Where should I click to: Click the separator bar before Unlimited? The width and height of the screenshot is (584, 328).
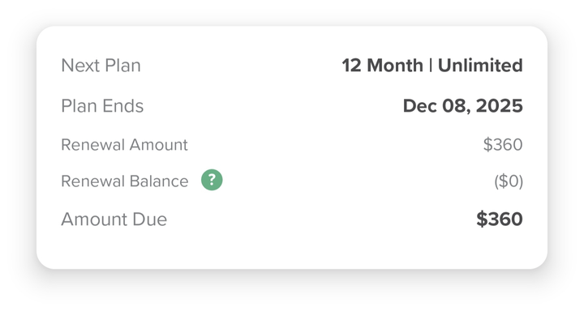pyautogui.click(x=431, y=66)
